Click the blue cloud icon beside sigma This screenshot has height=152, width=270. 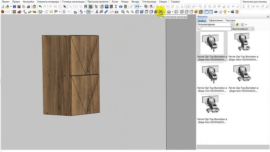tap(121, 7)
